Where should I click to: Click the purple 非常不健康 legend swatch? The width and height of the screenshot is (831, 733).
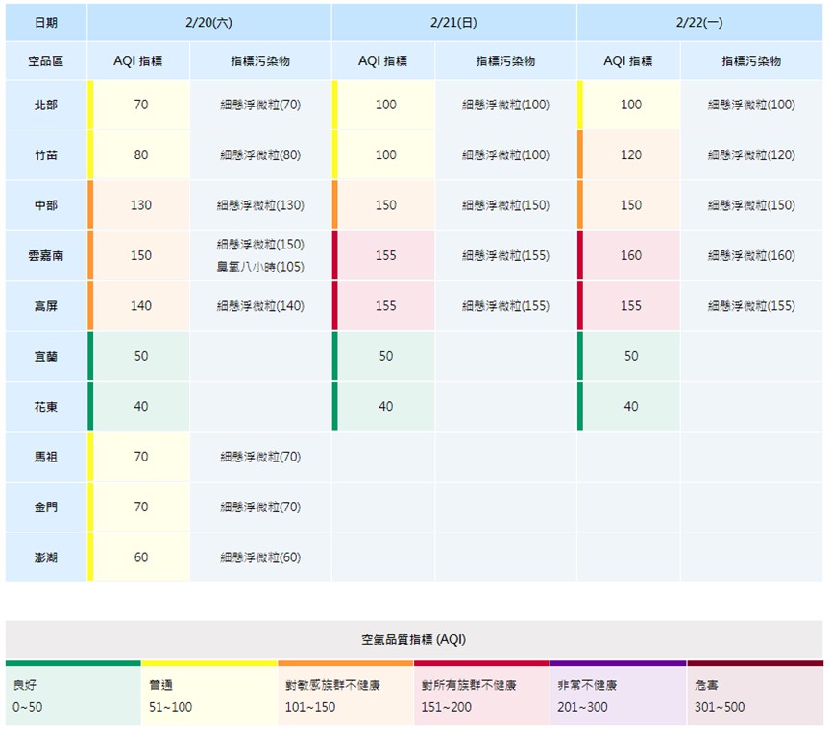coord(618,695)
